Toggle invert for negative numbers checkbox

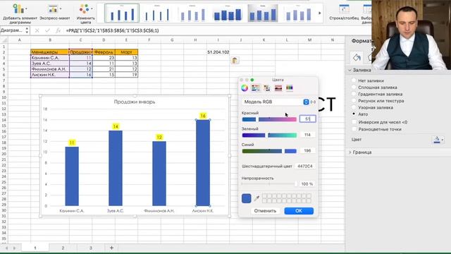354,122
